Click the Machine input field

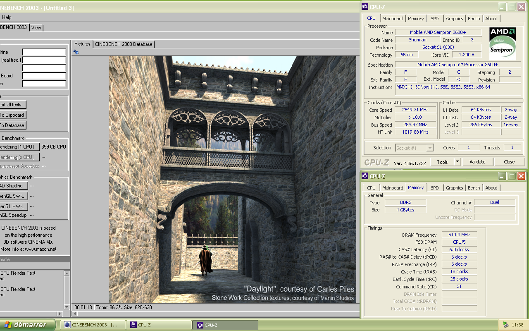(x=44, y=52)
